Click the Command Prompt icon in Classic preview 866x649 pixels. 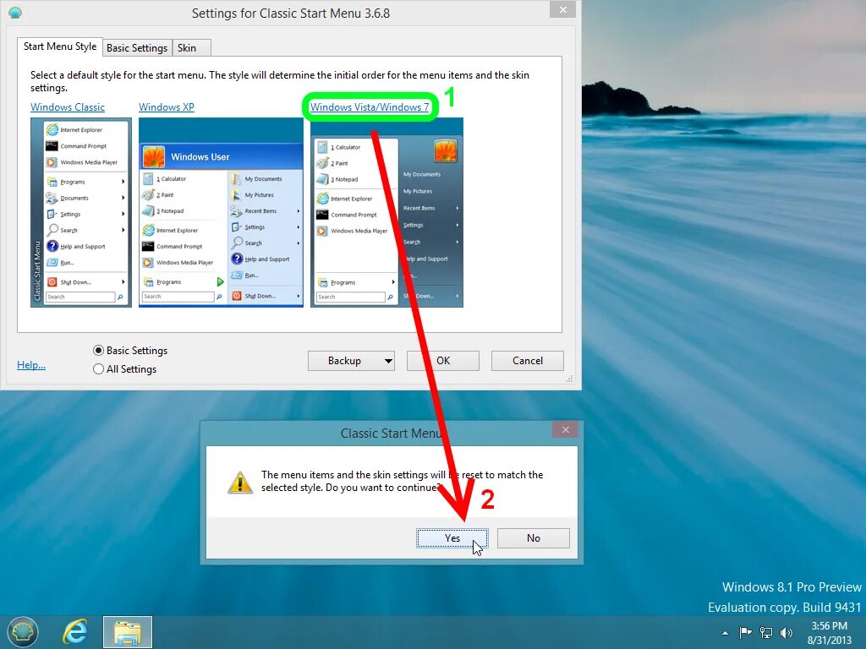pos(52,145)
